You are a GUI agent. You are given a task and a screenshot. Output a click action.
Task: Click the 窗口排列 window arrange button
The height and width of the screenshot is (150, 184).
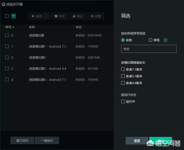[x=22, y=140]
